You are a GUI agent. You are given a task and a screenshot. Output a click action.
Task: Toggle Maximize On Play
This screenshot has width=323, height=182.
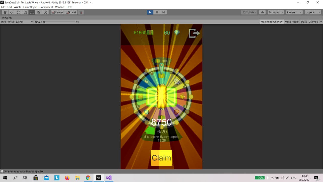[272, 22]
